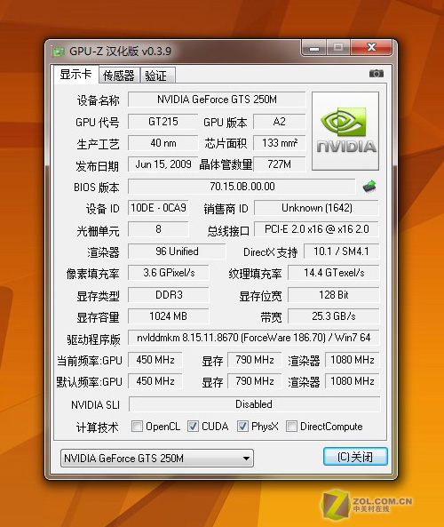Click the A2 GPU revision value

pos(280,122)
